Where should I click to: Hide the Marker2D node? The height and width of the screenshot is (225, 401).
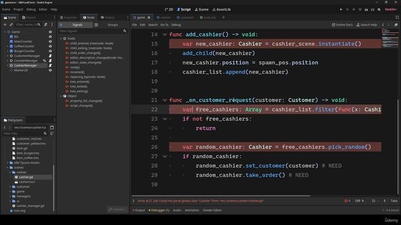pyautogui.click(x=50, y=70)
